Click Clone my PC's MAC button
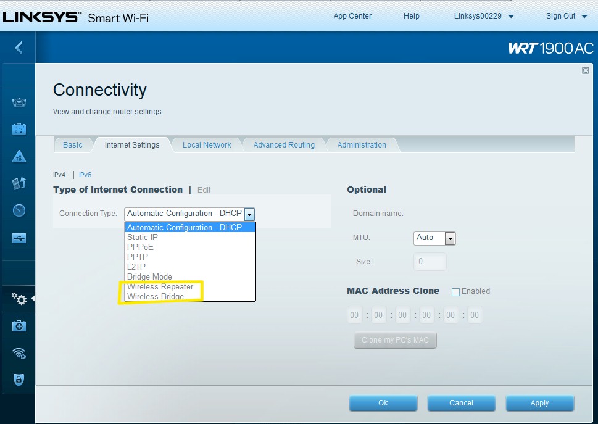This screenshot has width=598, height=424. tap(395, 340)
